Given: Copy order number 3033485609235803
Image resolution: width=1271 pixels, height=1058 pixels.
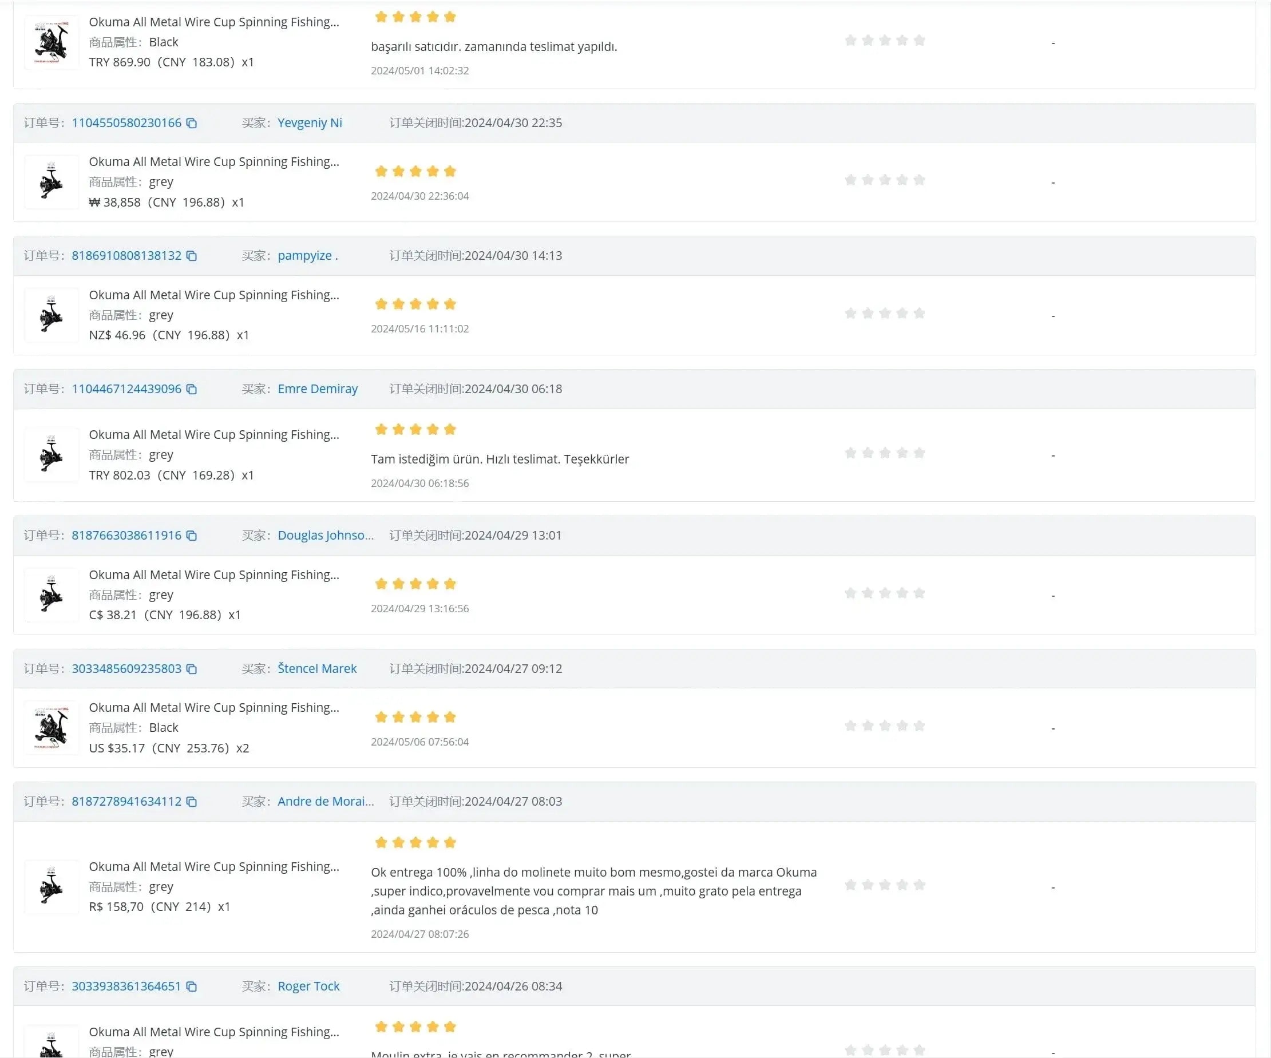Looking at the screenshot, I should [191, 669].
